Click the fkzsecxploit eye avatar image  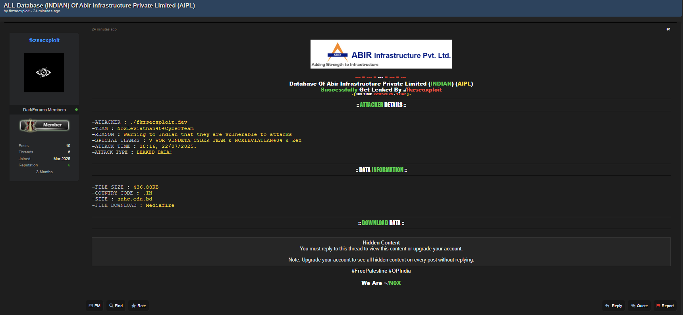pos(44,73)
